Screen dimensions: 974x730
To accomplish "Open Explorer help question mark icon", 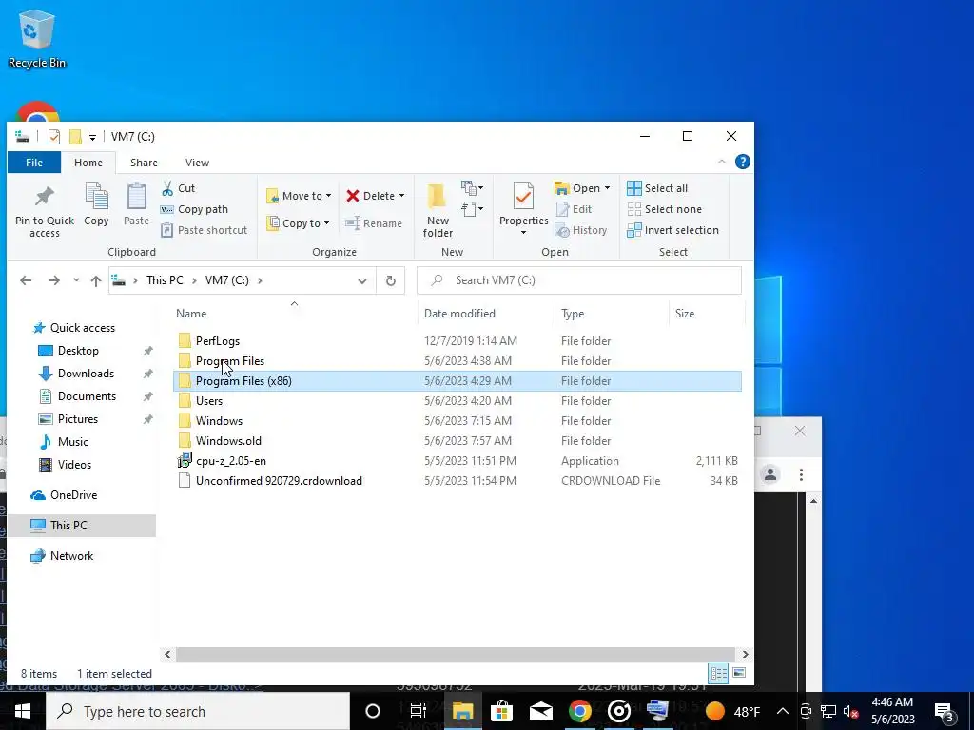I will (742, 162).
